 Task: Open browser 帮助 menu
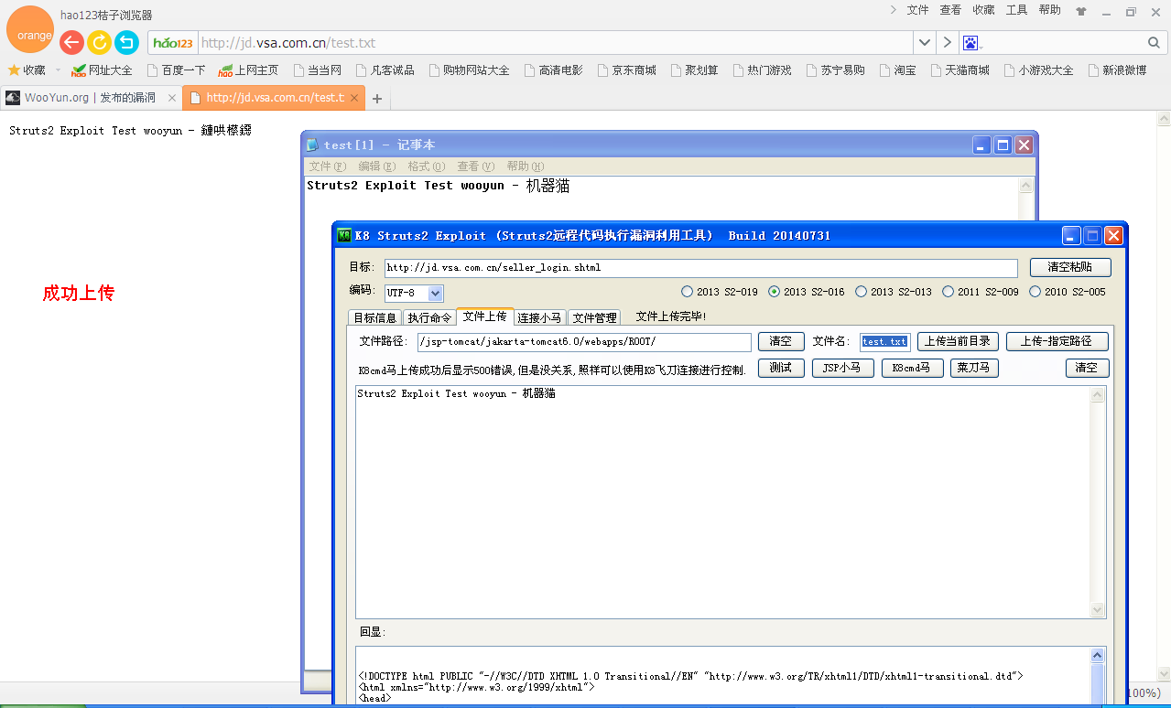click(1050, 10)
